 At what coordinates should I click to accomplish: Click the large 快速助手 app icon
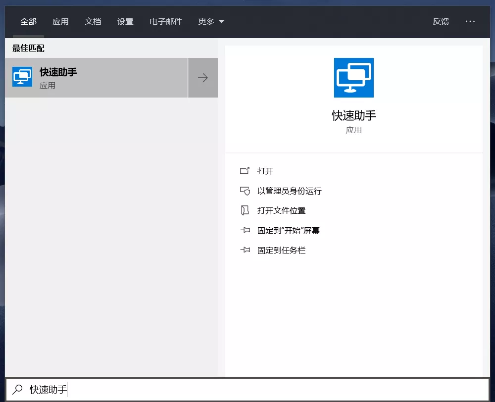(353, 78)
